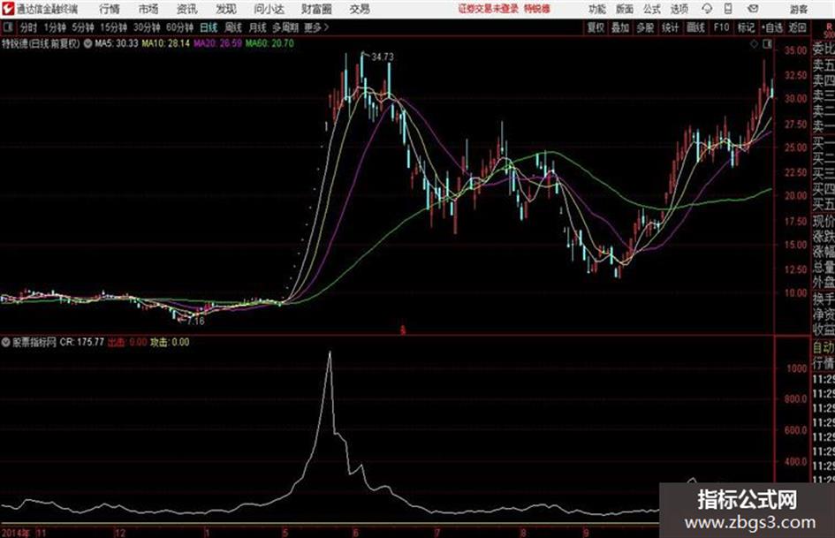Open the 多周期 multi-period view
835x538 pixels.
pyautogui.click(x=285, y=27)
